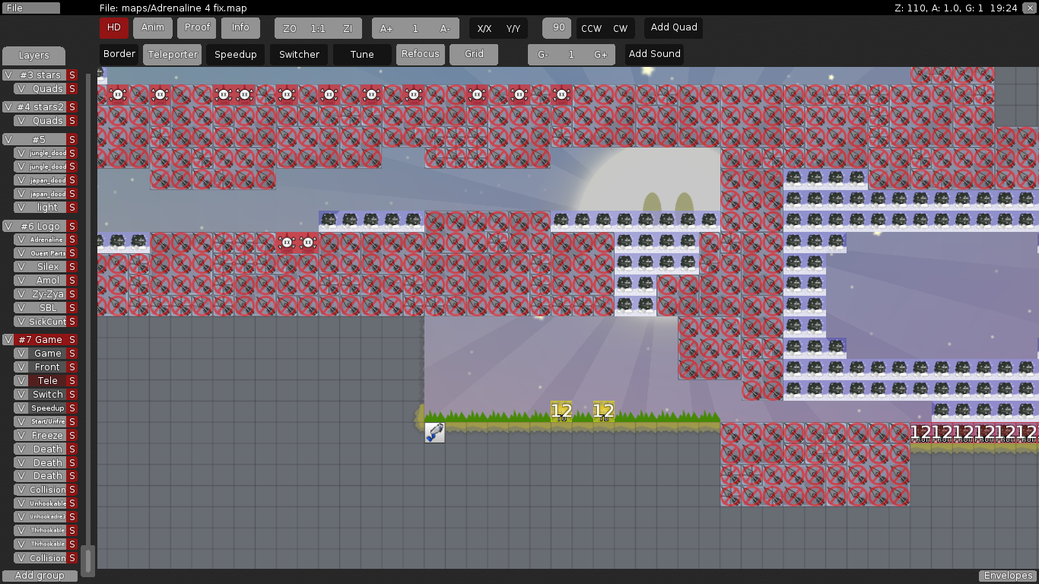Hide the Tele layer with its V toggle
This screenshot has width=1039, height=584.
[x=22, y=381]
